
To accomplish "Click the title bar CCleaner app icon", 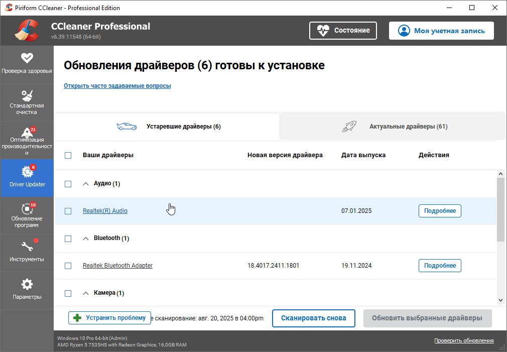I will click(x=9, y=8).
